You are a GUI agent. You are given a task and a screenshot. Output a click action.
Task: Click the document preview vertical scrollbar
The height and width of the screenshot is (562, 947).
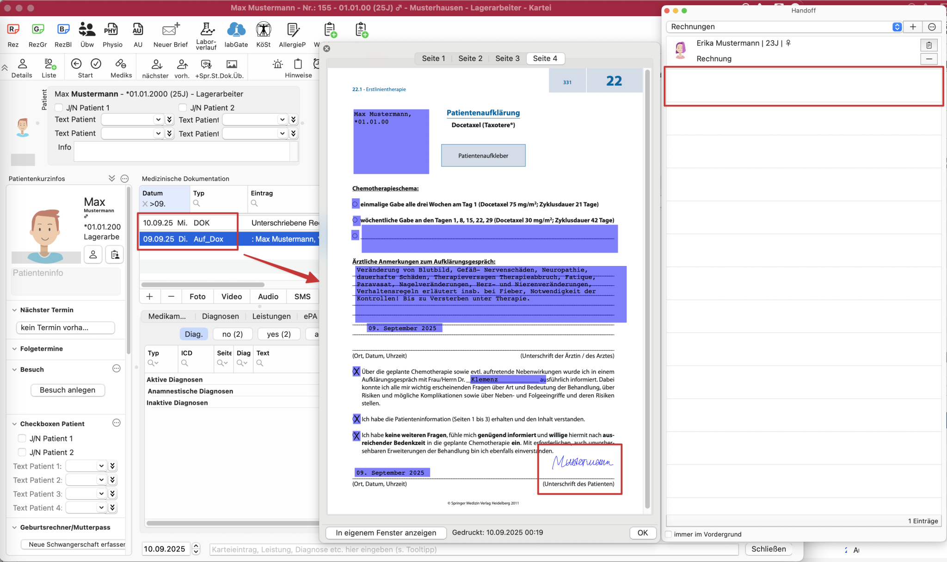(x=647, y=289)
